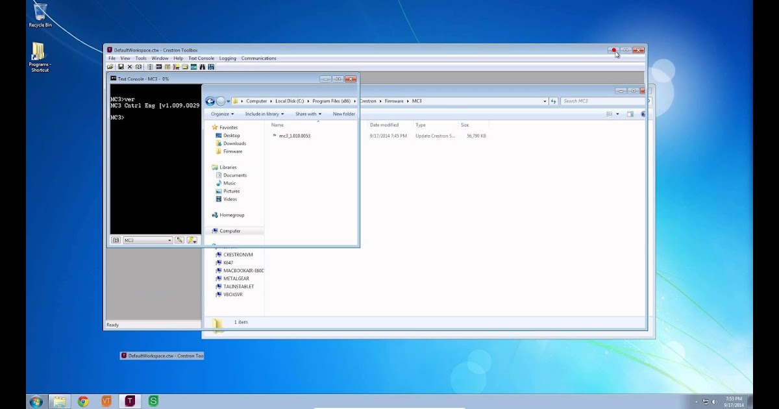Click the binoculars icon in Toolbox toolbar
Image resolution: width=779 pixels, height=409 pixels.
203,67
